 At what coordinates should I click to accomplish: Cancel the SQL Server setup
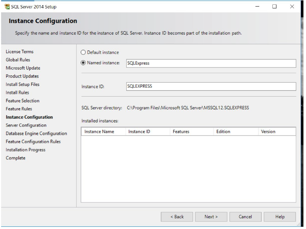pos(245,217)
